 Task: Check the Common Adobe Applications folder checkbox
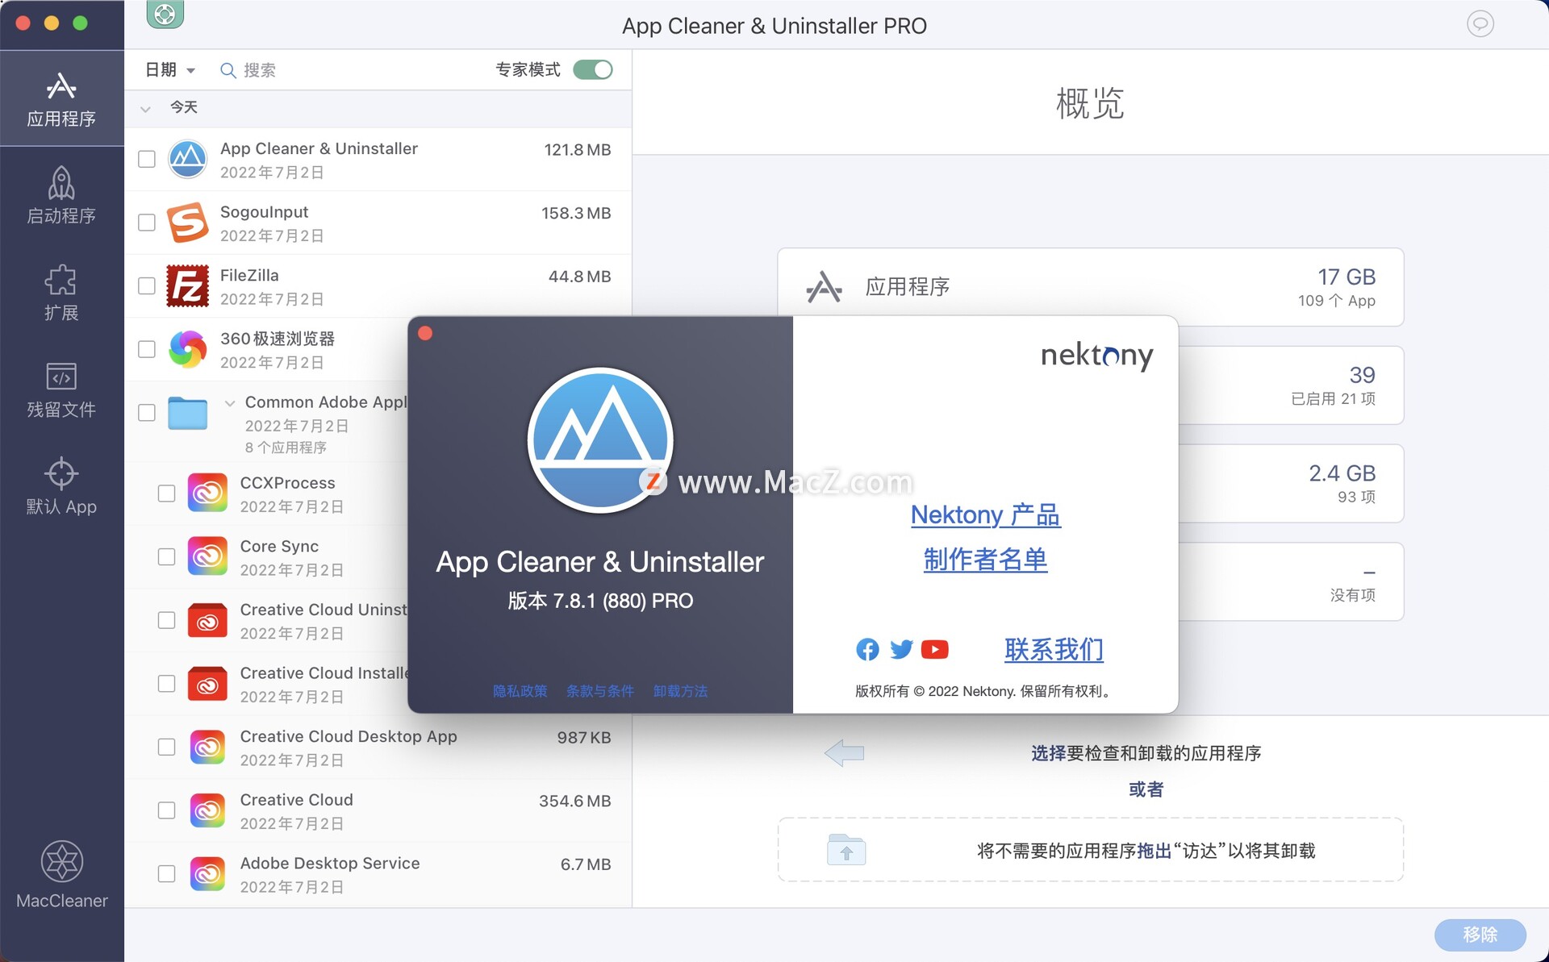pyautogui.click(x=147, y=413)
